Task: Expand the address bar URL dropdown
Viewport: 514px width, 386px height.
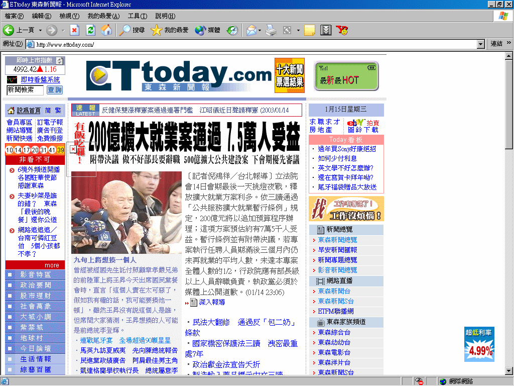Action: tap(480, 44)
